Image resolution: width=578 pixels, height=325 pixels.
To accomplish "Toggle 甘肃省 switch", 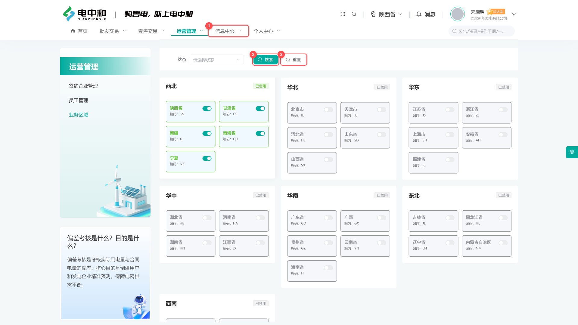I will [260, 109].
